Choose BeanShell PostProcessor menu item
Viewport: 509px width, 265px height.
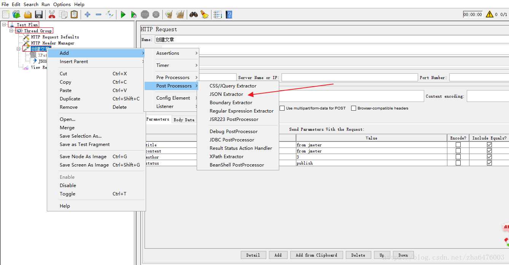[x=238, y=165]
